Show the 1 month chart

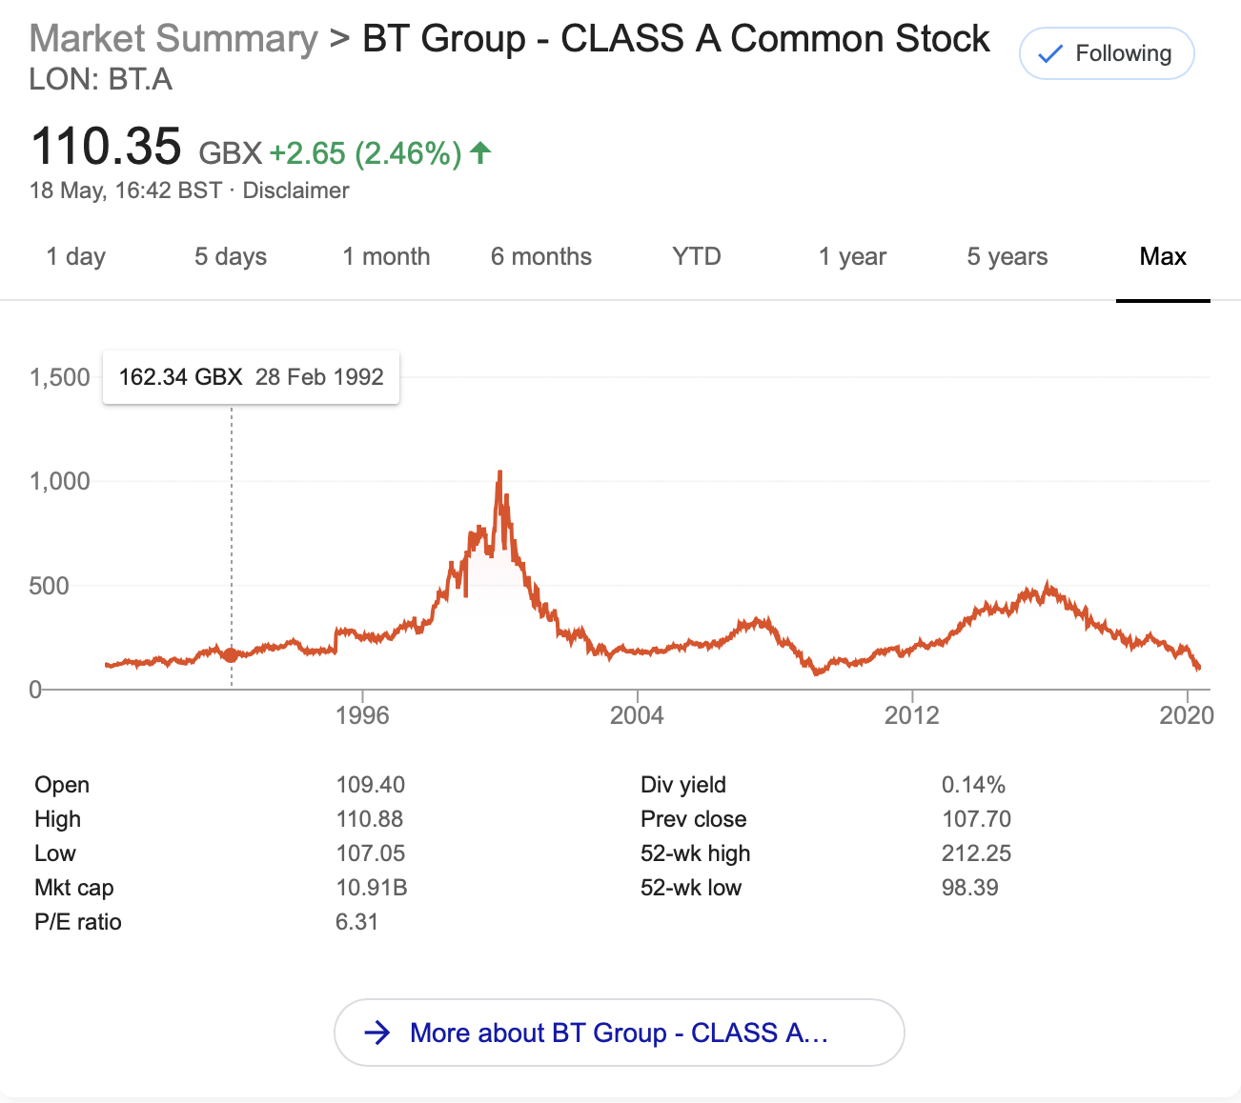pyautogui.click(x=386, y=256)
